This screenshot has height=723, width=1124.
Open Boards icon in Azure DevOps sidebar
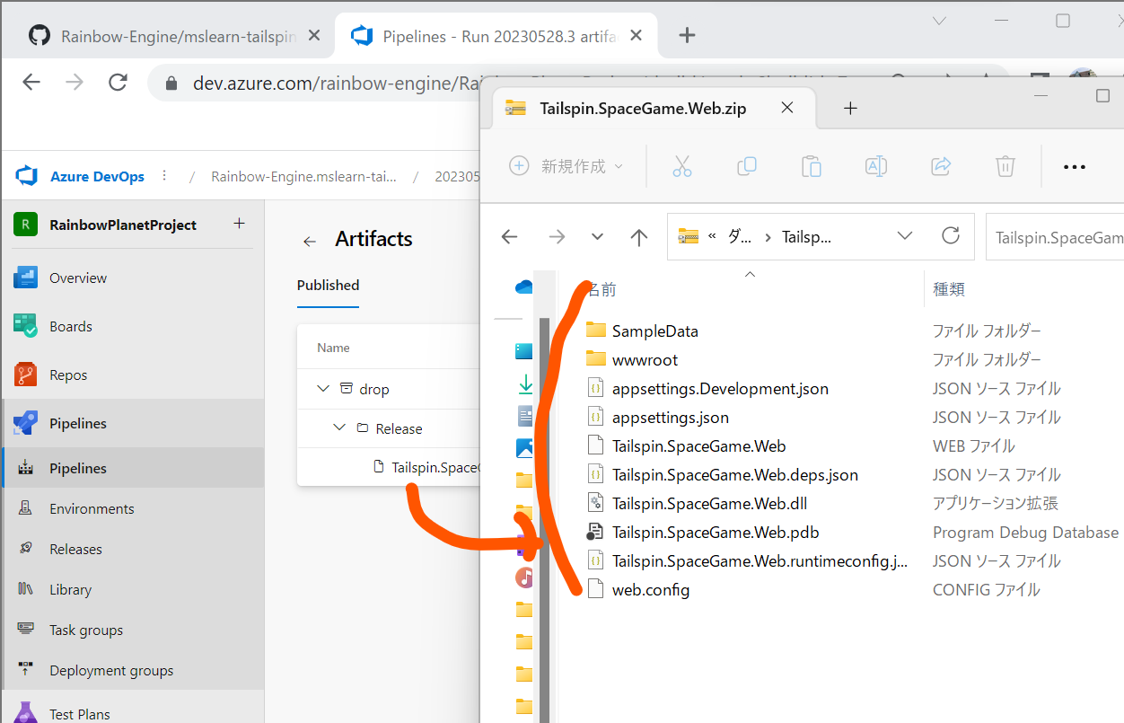click(25, 326)
